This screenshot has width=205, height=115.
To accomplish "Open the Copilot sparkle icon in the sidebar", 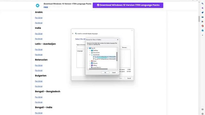I will (202, 8).
